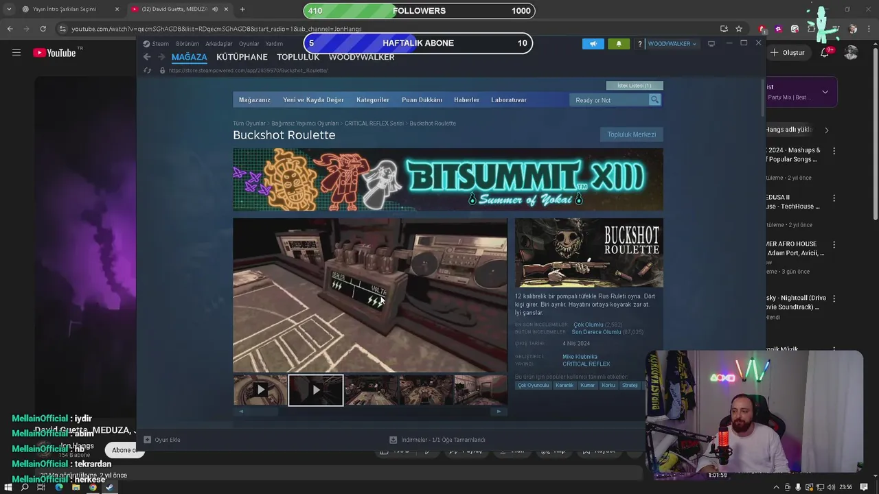Screen dimensions: 879x494
Task: Open Windows Start menu
Action: [8, 487]
